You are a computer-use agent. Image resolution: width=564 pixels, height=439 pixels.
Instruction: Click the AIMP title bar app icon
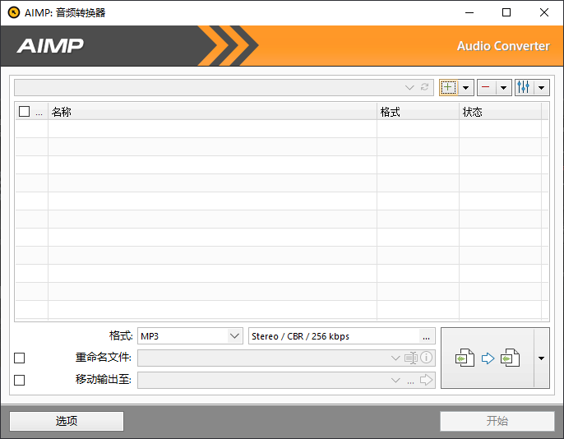click(x=14, y=12)
